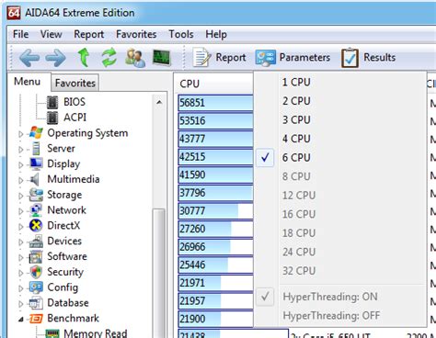
Task: Select 24 CPU menu entry
Action: click(340, 252)
